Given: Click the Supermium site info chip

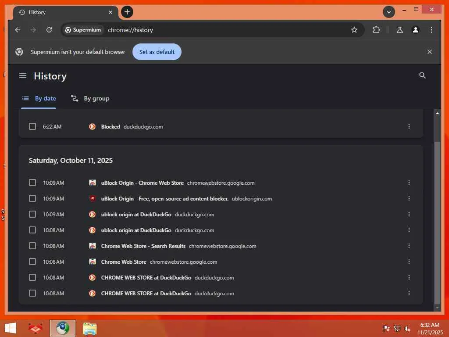Looking at the screenshot, I should click(x=83, y=30).
